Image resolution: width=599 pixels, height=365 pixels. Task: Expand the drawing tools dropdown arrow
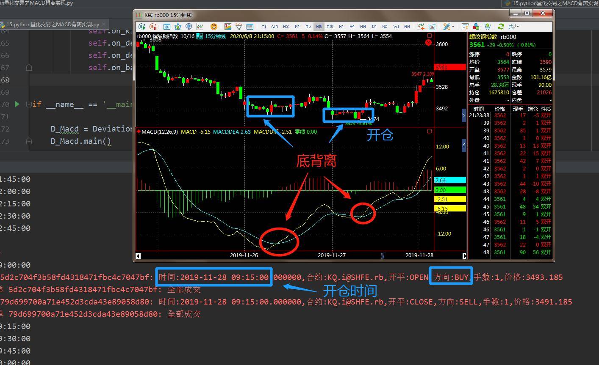(453, 27)
